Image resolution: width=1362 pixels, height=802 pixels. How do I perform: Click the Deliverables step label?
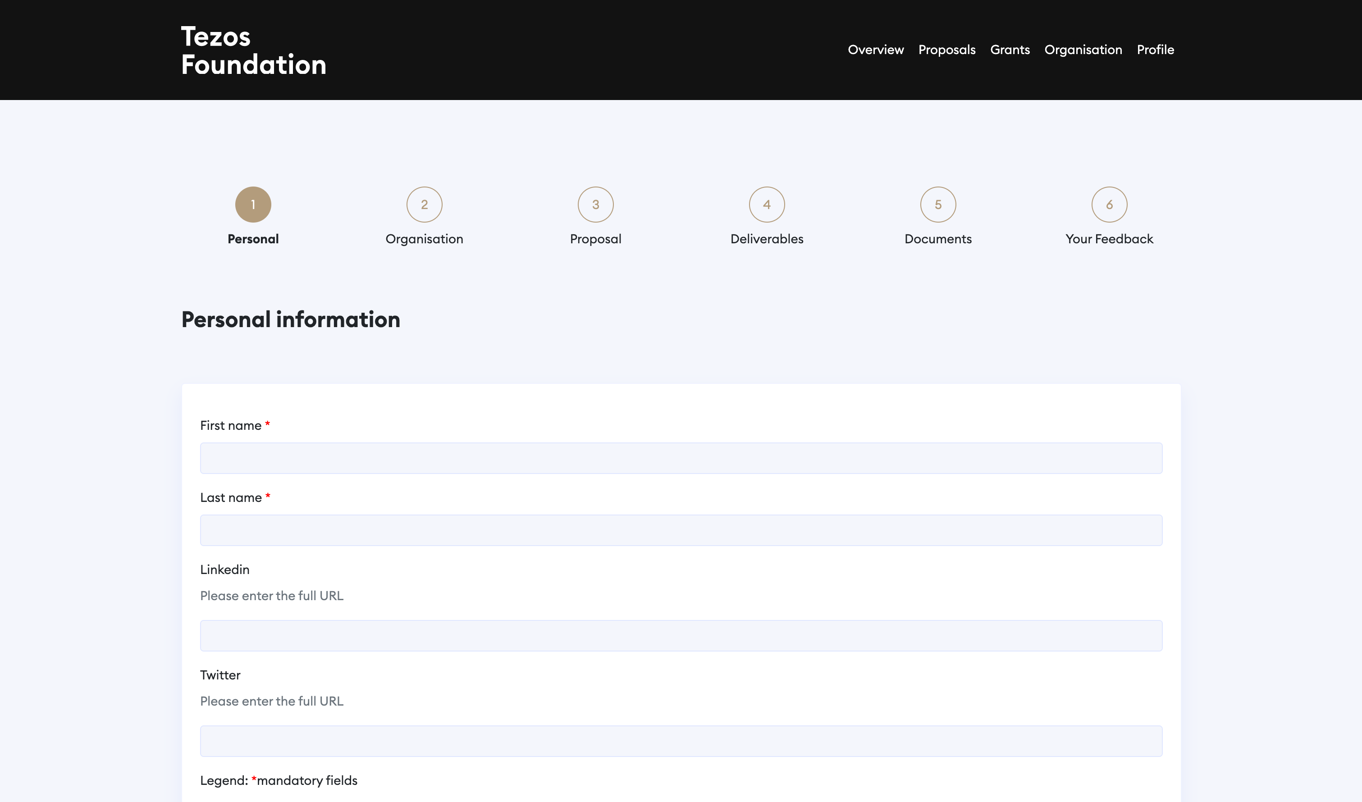click(x=766, y=239)
